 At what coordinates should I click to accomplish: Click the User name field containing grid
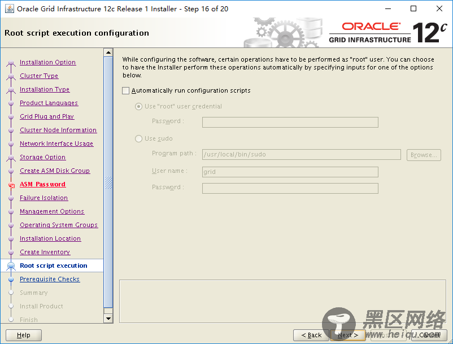[x=290, y=172]
